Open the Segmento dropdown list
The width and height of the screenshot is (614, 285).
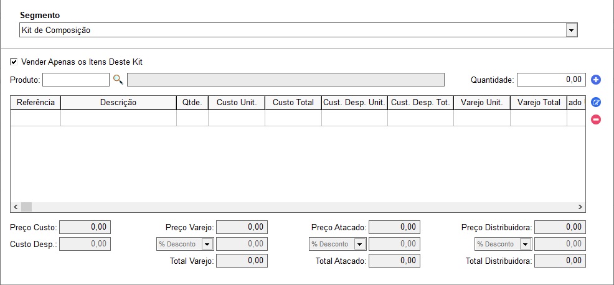572,30
